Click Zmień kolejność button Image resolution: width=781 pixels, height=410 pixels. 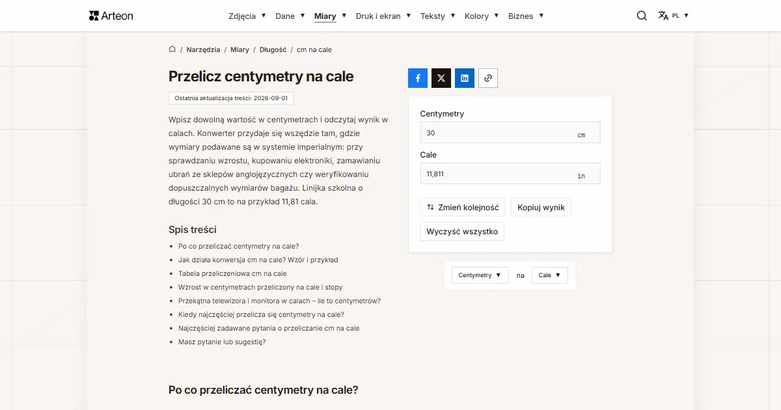coord(463,208)
